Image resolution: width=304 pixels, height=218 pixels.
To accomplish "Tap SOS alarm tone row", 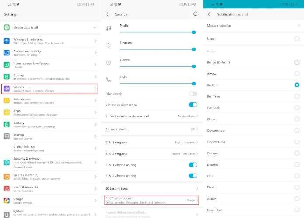I will coord(152,188).
